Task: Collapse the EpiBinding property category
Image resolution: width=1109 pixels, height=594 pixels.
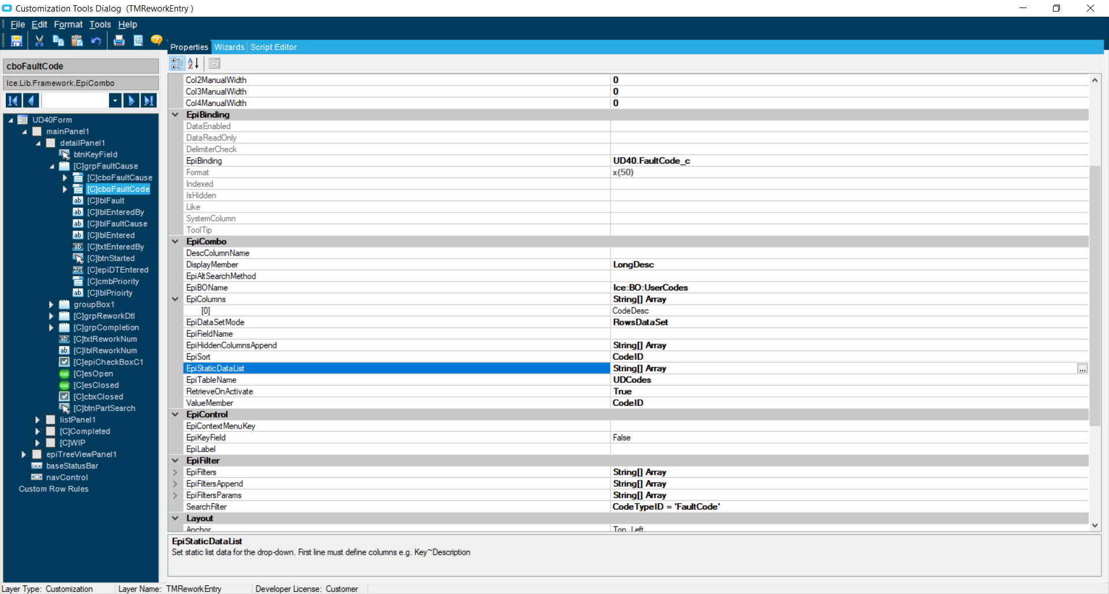Action: point(175,114)
